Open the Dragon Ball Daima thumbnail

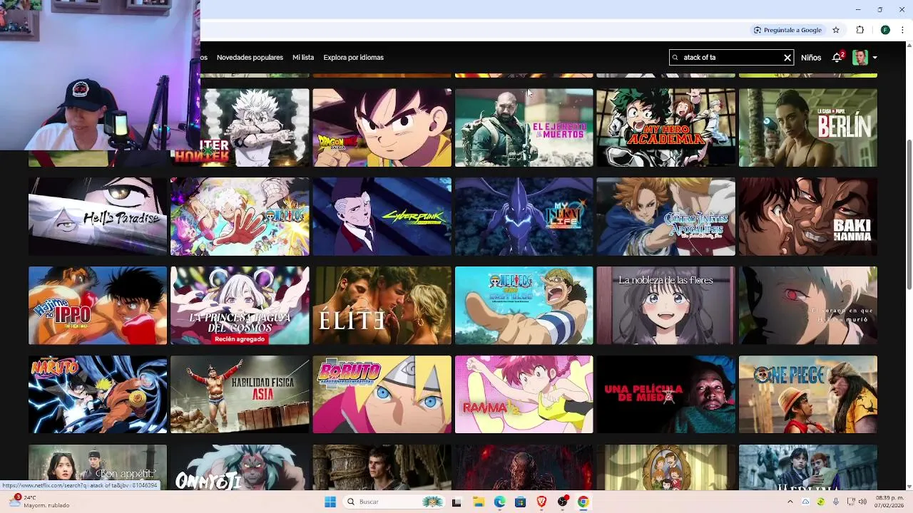[x=382, y=128]
